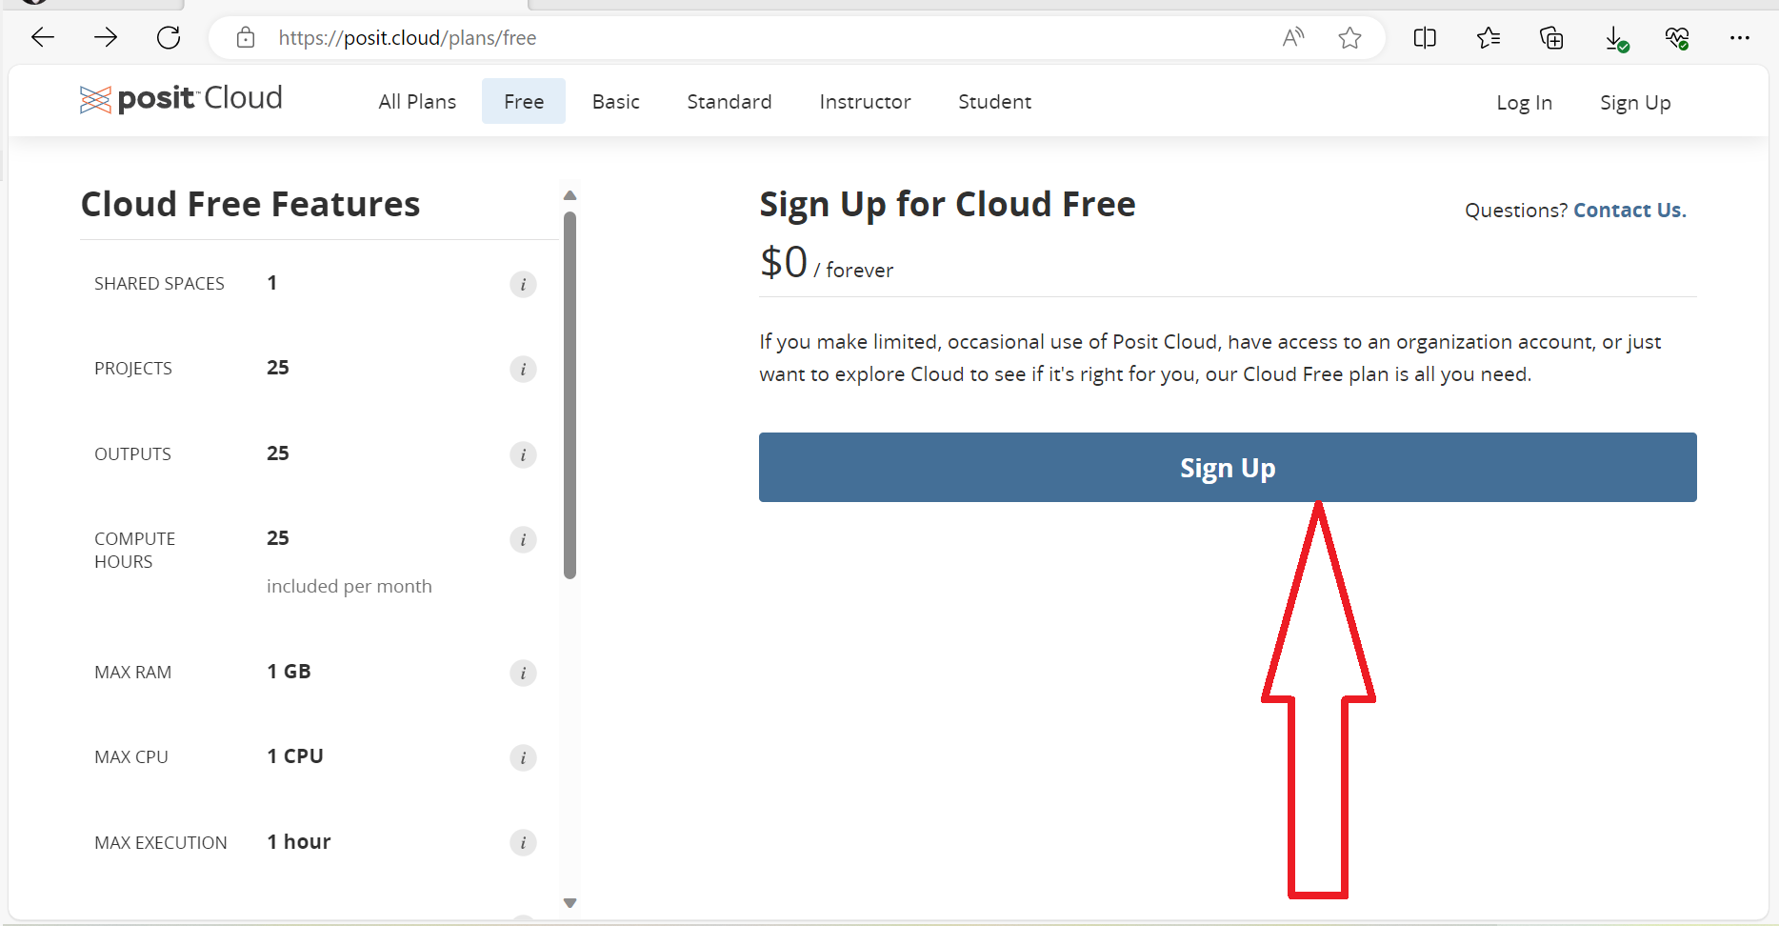Open the browser Split screen icon

pyautogui.click(x=1425, y=38)
